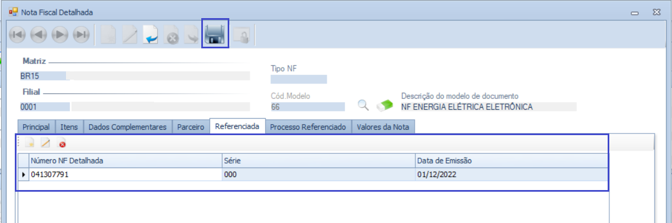Click the green eraser icon
This screenshot has height=223, width=672.
pos(384,105)
